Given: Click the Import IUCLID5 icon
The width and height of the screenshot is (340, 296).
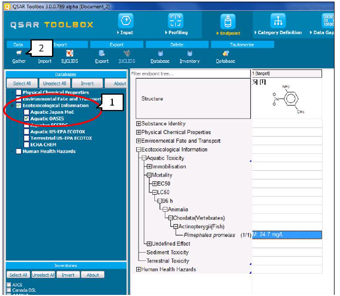Looking at the screenshot, I should pyautogui.click(x=70, y=53).
